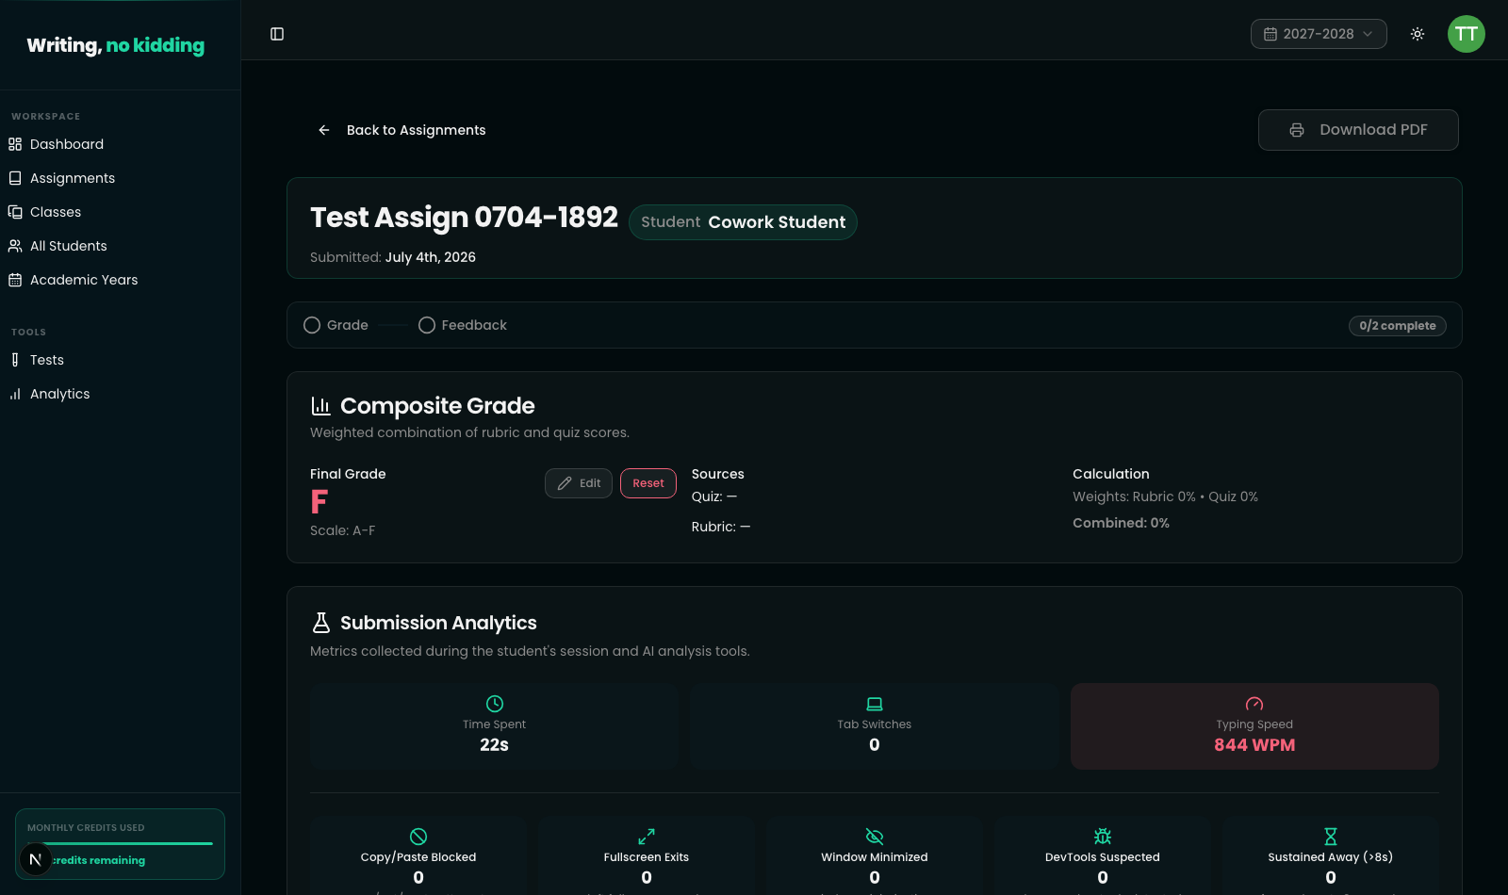
Task: Click the Analytics bar chart icon
Action: click(15, 394)
